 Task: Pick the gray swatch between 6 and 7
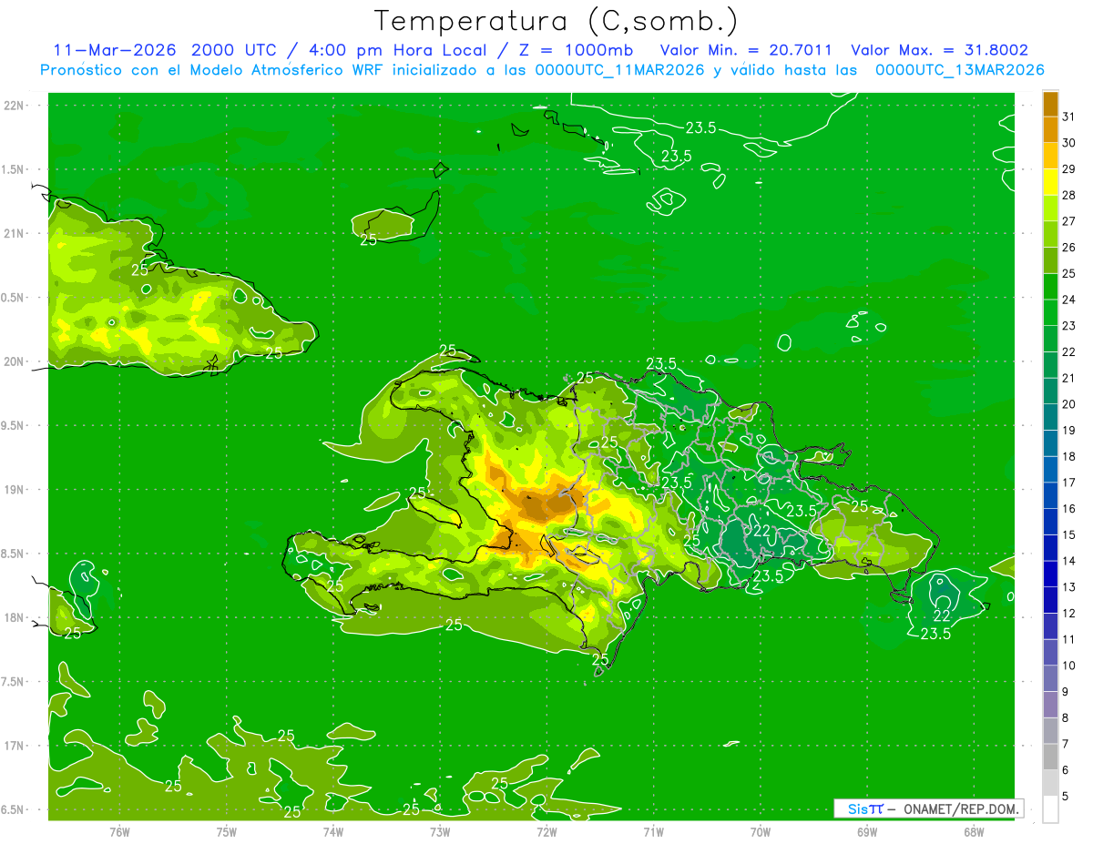tap(1050, 758)
